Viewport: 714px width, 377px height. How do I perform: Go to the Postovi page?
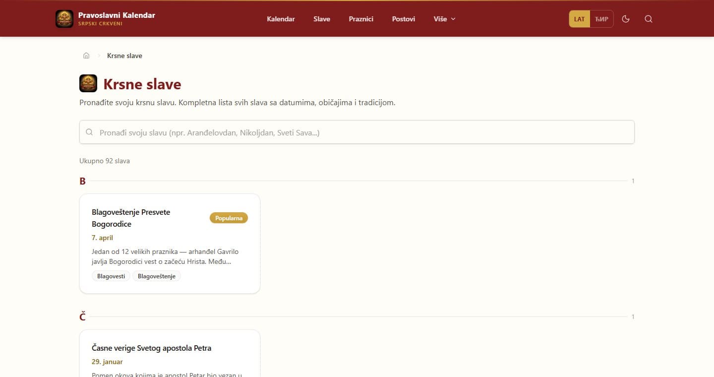tap(404, 19)
